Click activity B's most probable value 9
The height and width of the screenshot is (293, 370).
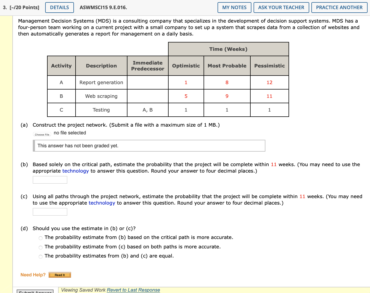click(x=227, y=96)
